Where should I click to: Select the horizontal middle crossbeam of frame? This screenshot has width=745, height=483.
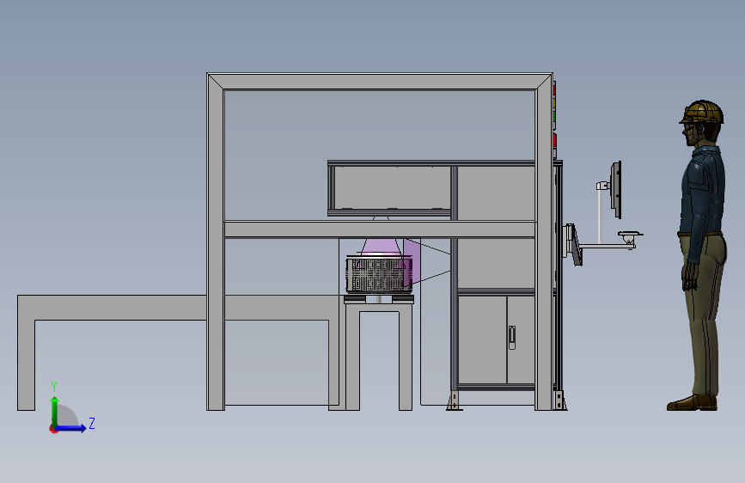(380, 229)
